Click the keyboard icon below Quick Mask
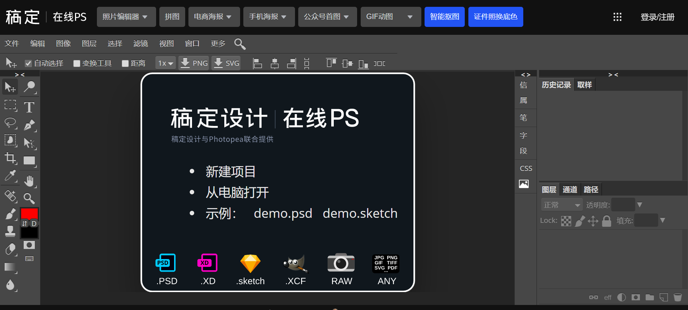This screenshot has width=688, height=310. pyautogui.click(x=29, y=258)
